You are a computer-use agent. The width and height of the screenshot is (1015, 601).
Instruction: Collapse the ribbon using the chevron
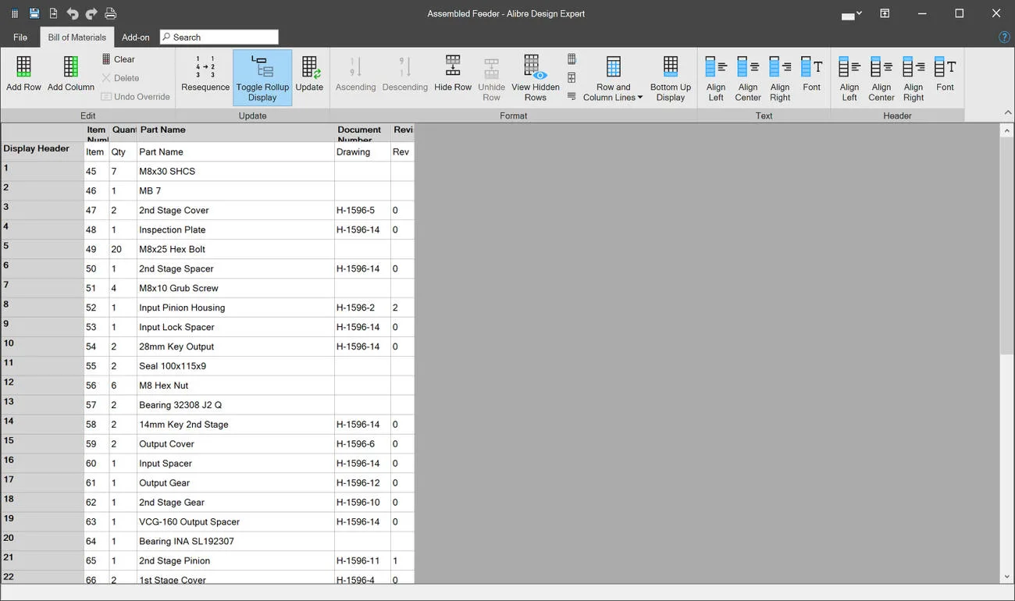(x=1007, y=113)
